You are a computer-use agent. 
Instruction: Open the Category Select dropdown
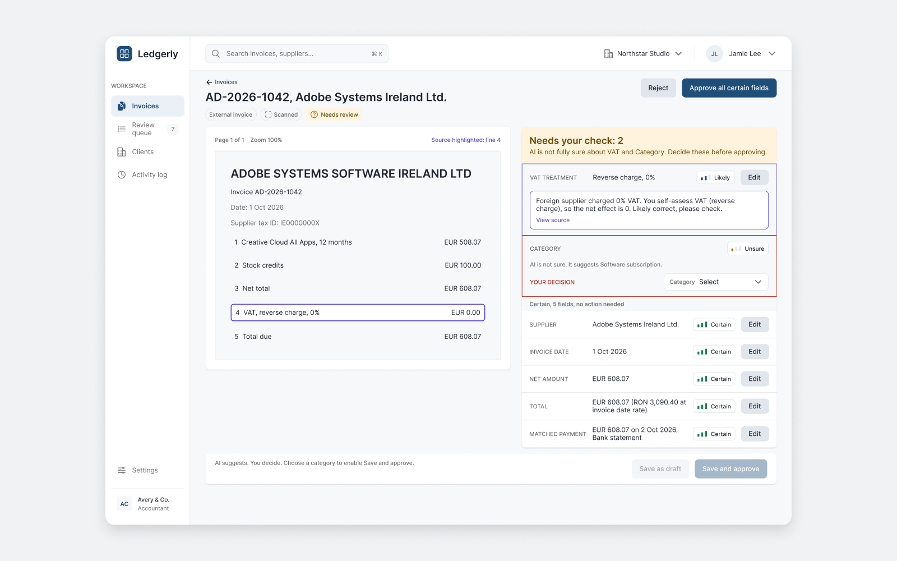tap(716, 282)
